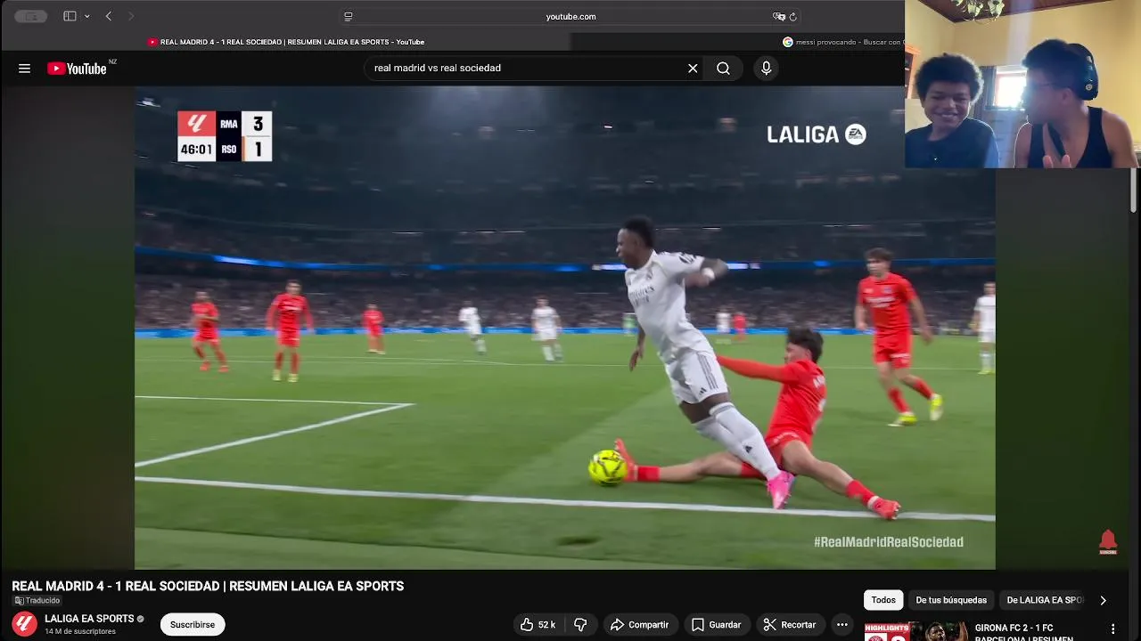Select the Todos filter chip
This screenshot has width=1141, height=641.
883,600
